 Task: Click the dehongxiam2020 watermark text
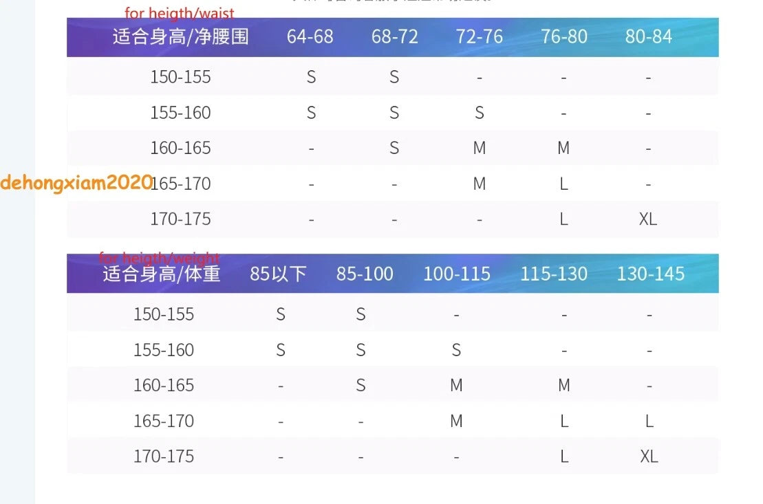77,183
